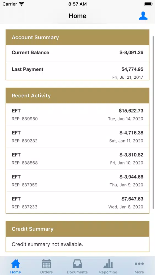Select the Documents tab label
155x275 pixels.
(x=77, y=272)
